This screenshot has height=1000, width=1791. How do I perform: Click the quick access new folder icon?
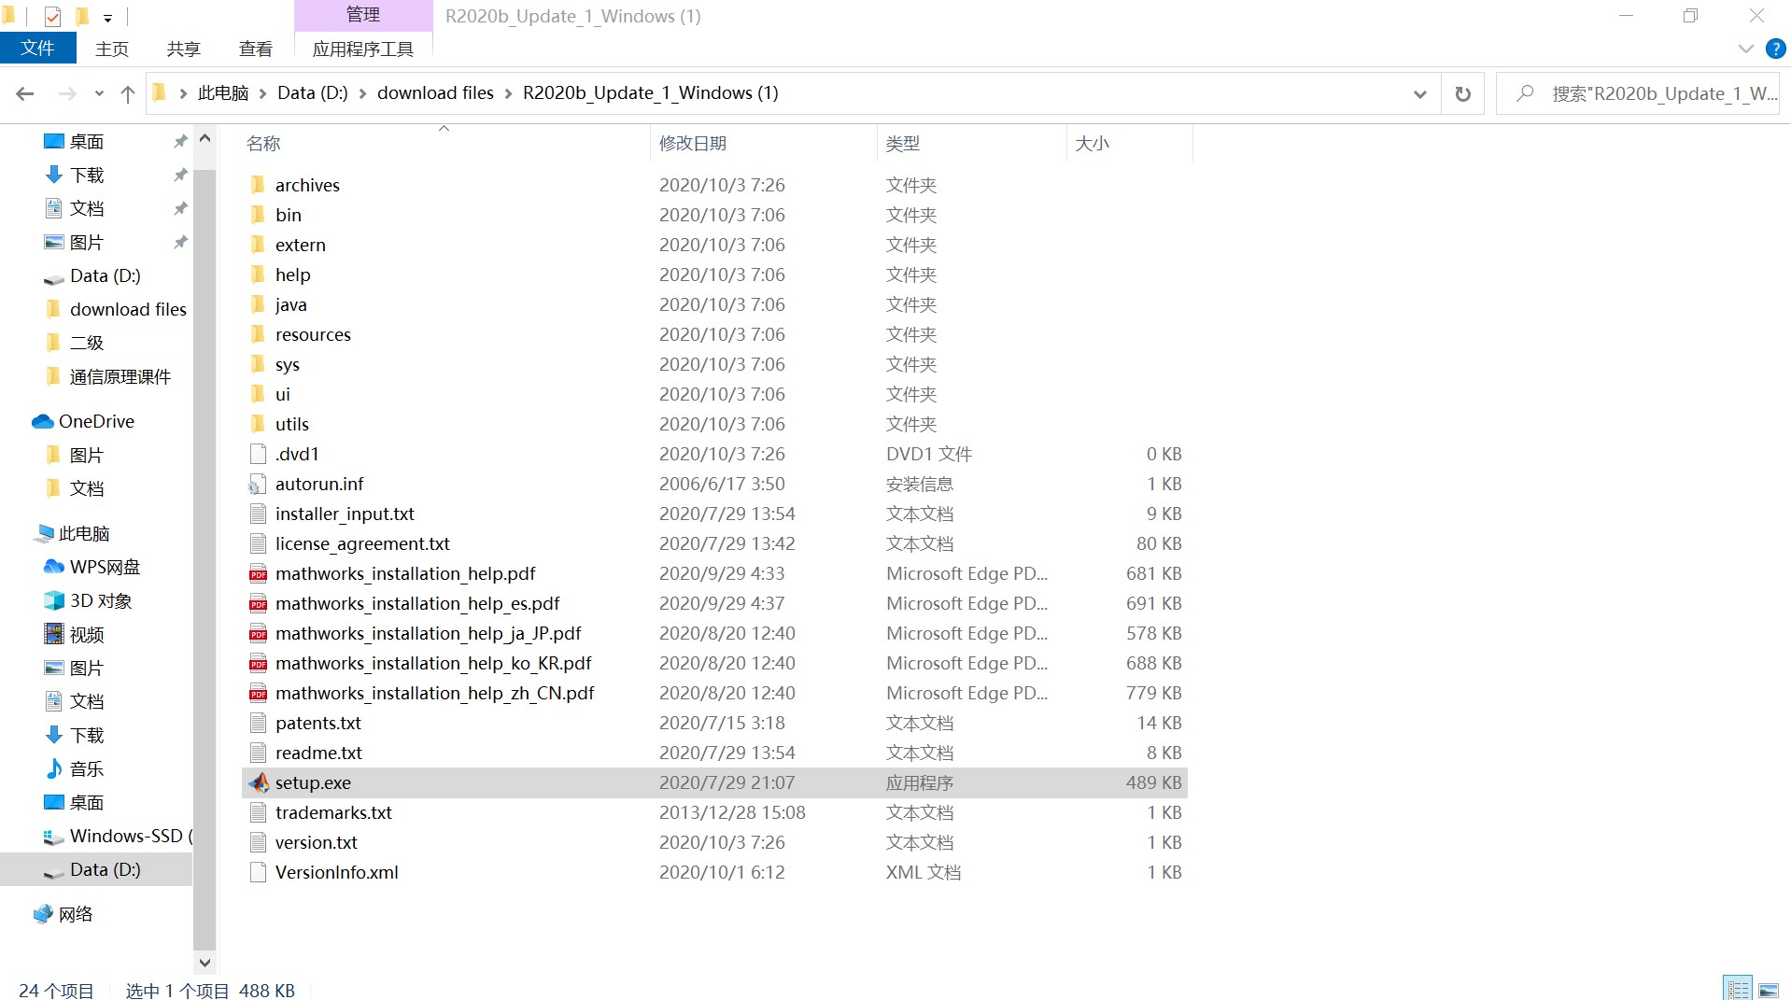tap(82, 16)
